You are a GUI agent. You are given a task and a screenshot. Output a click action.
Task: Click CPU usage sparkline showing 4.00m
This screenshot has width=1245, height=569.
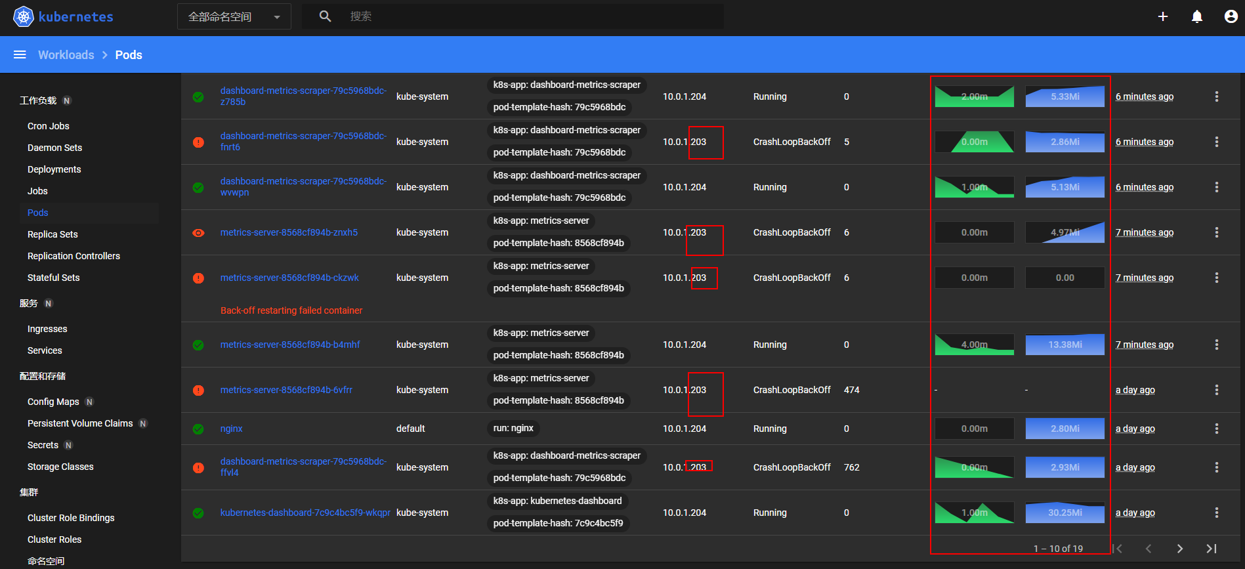pyautogui.click(x=974, y=345)
